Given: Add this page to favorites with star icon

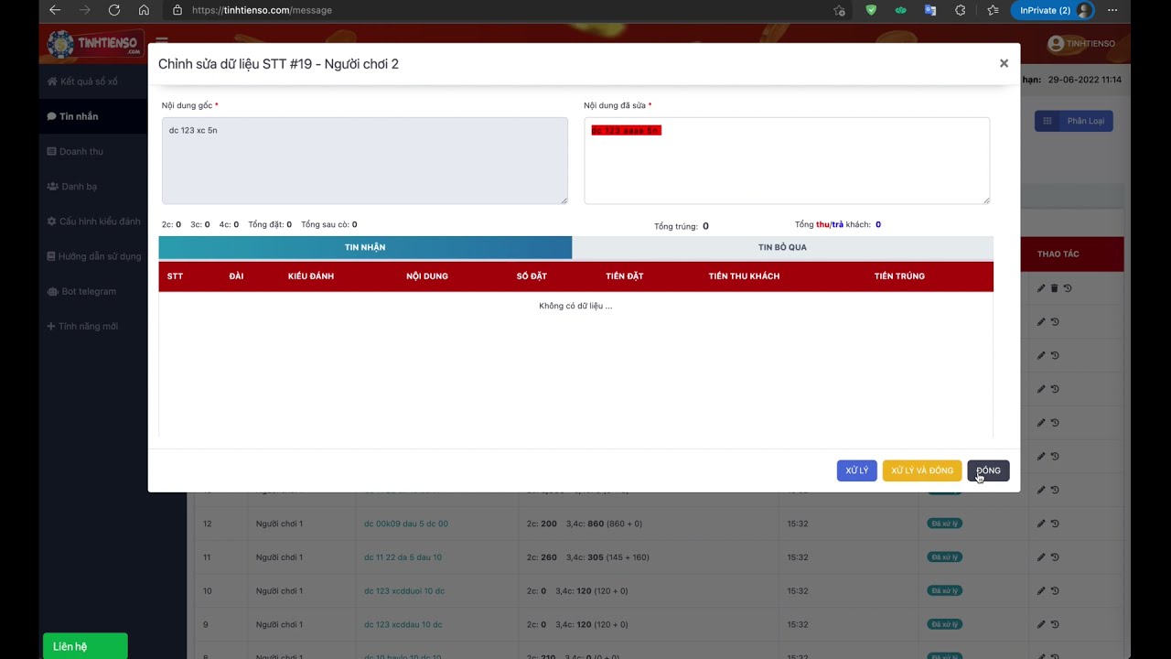Looking at the screenshot, I should 839,10.
